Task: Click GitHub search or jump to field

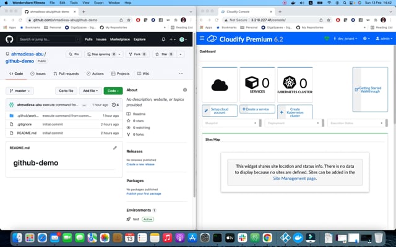Action: pos(49,40)
